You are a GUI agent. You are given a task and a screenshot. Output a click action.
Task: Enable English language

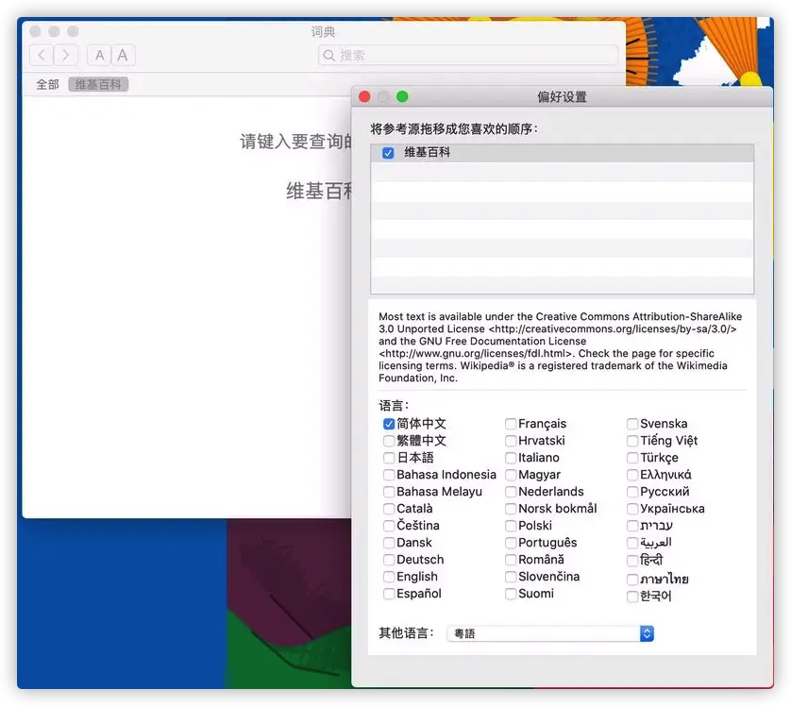coord(389,577)
